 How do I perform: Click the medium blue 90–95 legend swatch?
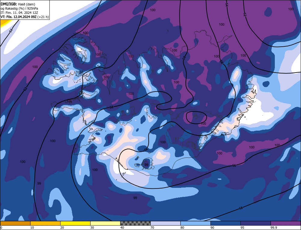pyautogui.click(x=225, y=223)
